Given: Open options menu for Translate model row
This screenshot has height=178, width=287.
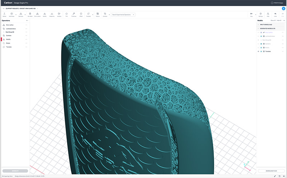Looking at the screenshot, I should click(283, 51).
